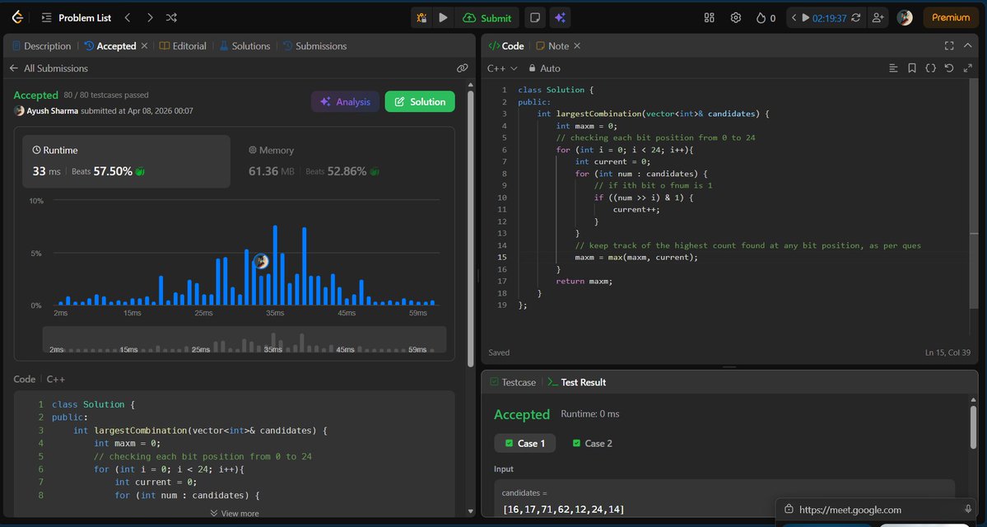Open Problem List panel

(x=77, y=17)
